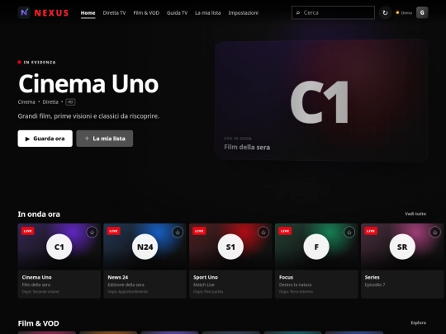Click the Esplora link
Screen dimensions: 446x334
point(419,322)
